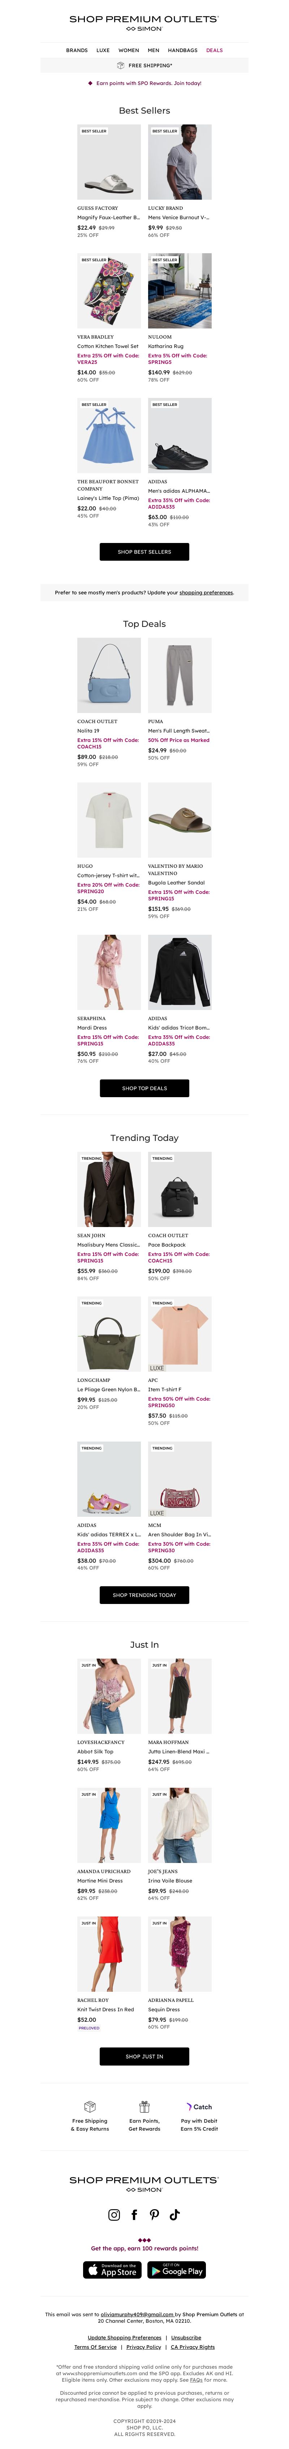289x2449 pixels.
Task: Click the Shop Premium Outlets header logo
Action: (144, 23)
